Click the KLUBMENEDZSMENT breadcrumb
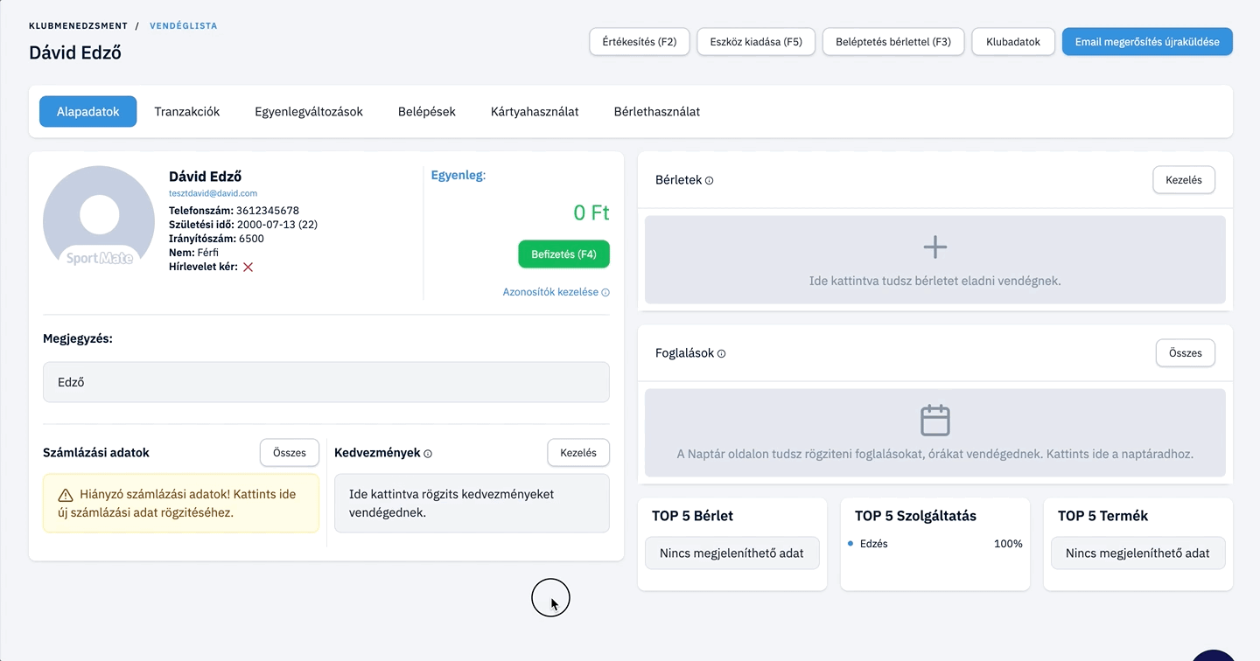The height and width of the screenshot is (661, 1260). click(79, 26)
